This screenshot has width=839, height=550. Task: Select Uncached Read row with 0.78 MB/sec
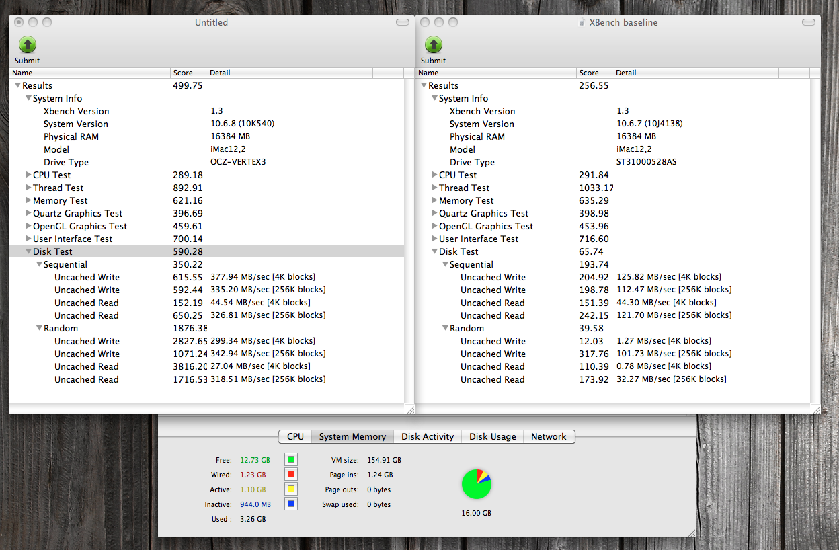pos(612,366)
